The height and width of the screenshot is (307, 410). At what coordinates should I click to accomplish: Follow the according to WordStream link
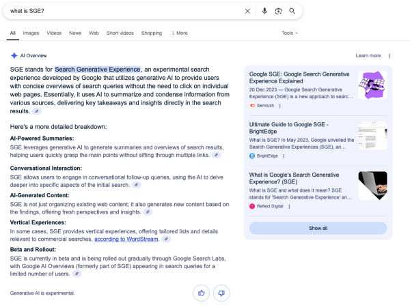[126, 239]
